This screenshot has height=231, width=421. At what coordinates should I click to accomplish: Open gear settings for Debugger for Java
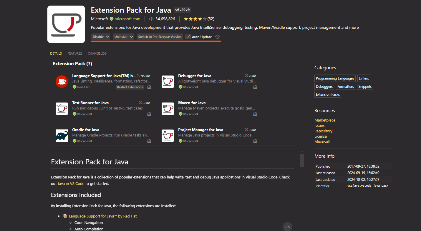coord(255,87)
